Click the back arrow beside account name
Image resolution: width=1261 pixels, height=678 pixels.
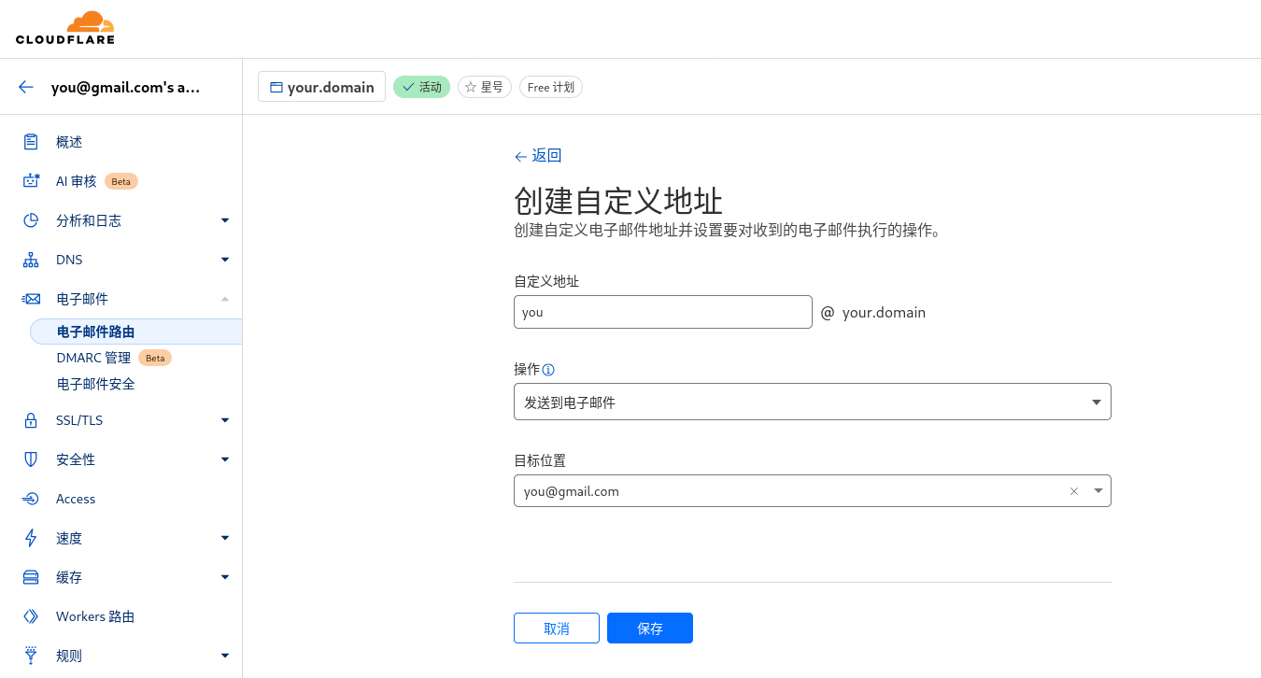[x=26, y=87]
